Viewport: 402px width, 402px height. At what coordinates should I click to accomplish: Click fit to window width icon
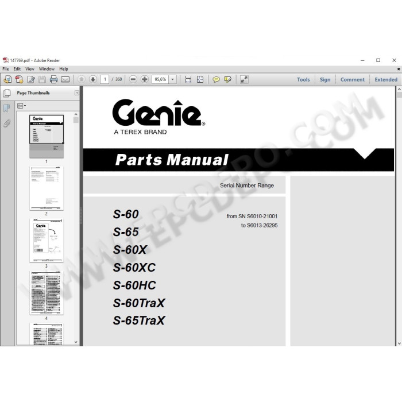tap(188, 79)
